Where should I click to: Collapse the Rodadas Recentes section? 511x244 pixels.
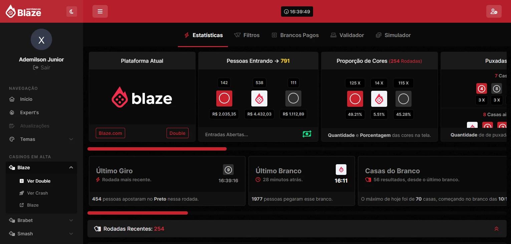(x=496, y=229)
